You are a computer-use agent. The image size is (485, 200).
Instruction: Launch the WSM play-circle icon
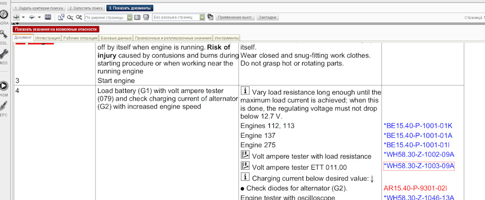click(x=4, y=86)
